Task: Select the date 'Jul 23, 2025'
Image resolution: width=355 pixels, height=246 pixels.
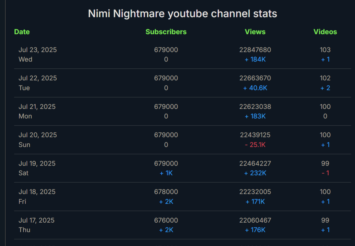Action: point(38,50)
